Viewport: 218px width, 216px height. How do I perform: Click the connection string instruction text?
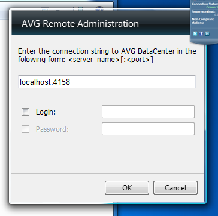coord(107,55)
